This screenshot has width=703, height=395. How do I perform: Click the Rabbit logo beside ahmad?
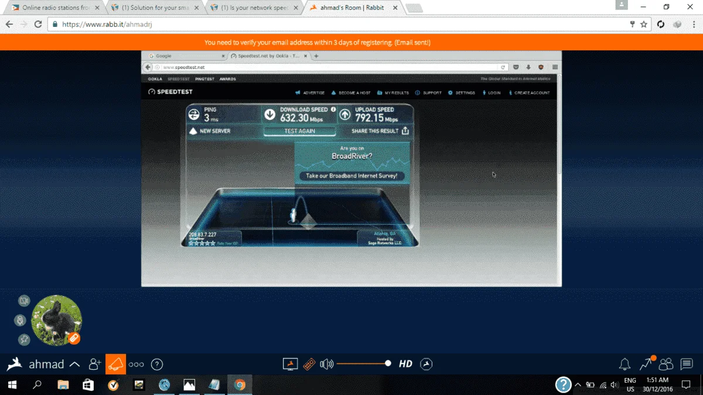tap(15, 363)
